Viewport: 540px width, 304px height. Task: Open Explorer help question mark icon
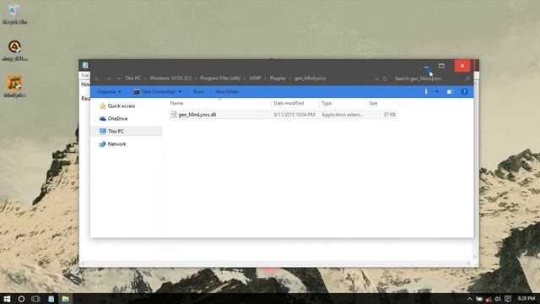click(x=464, y=92)
